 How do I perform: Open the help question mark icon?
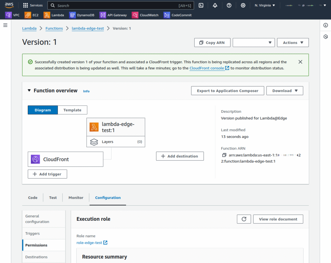tap(229, 5)
